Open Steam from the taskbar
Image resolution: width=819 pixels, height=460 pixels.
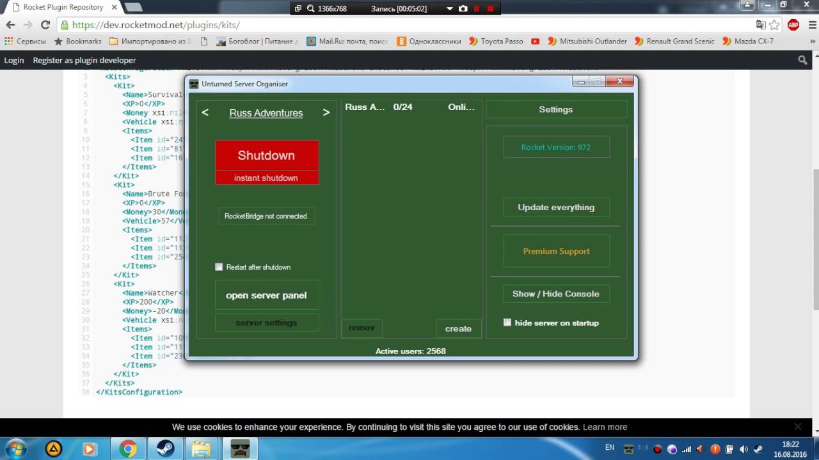(164, 448)
